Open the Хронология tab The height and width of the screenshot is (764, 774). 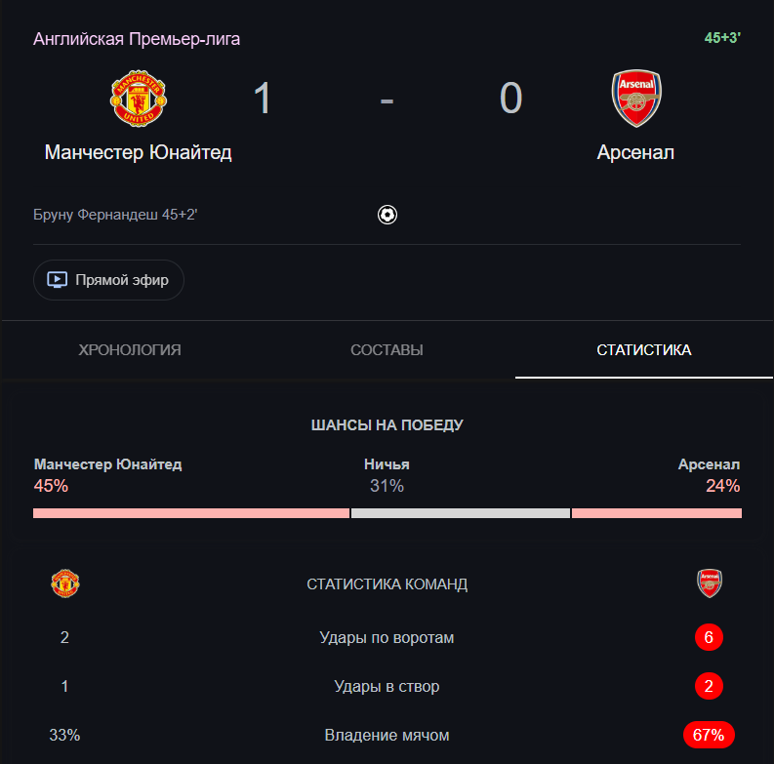pos(130,350)
